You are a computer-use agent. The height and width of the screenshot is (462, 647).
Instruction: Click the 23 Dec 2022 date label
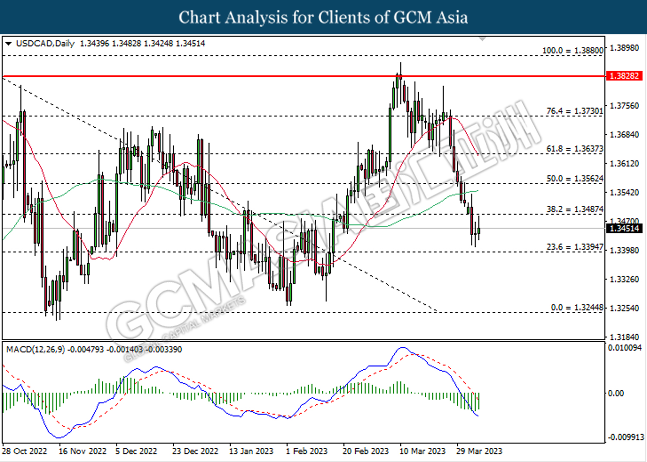[x=195, y=451]
